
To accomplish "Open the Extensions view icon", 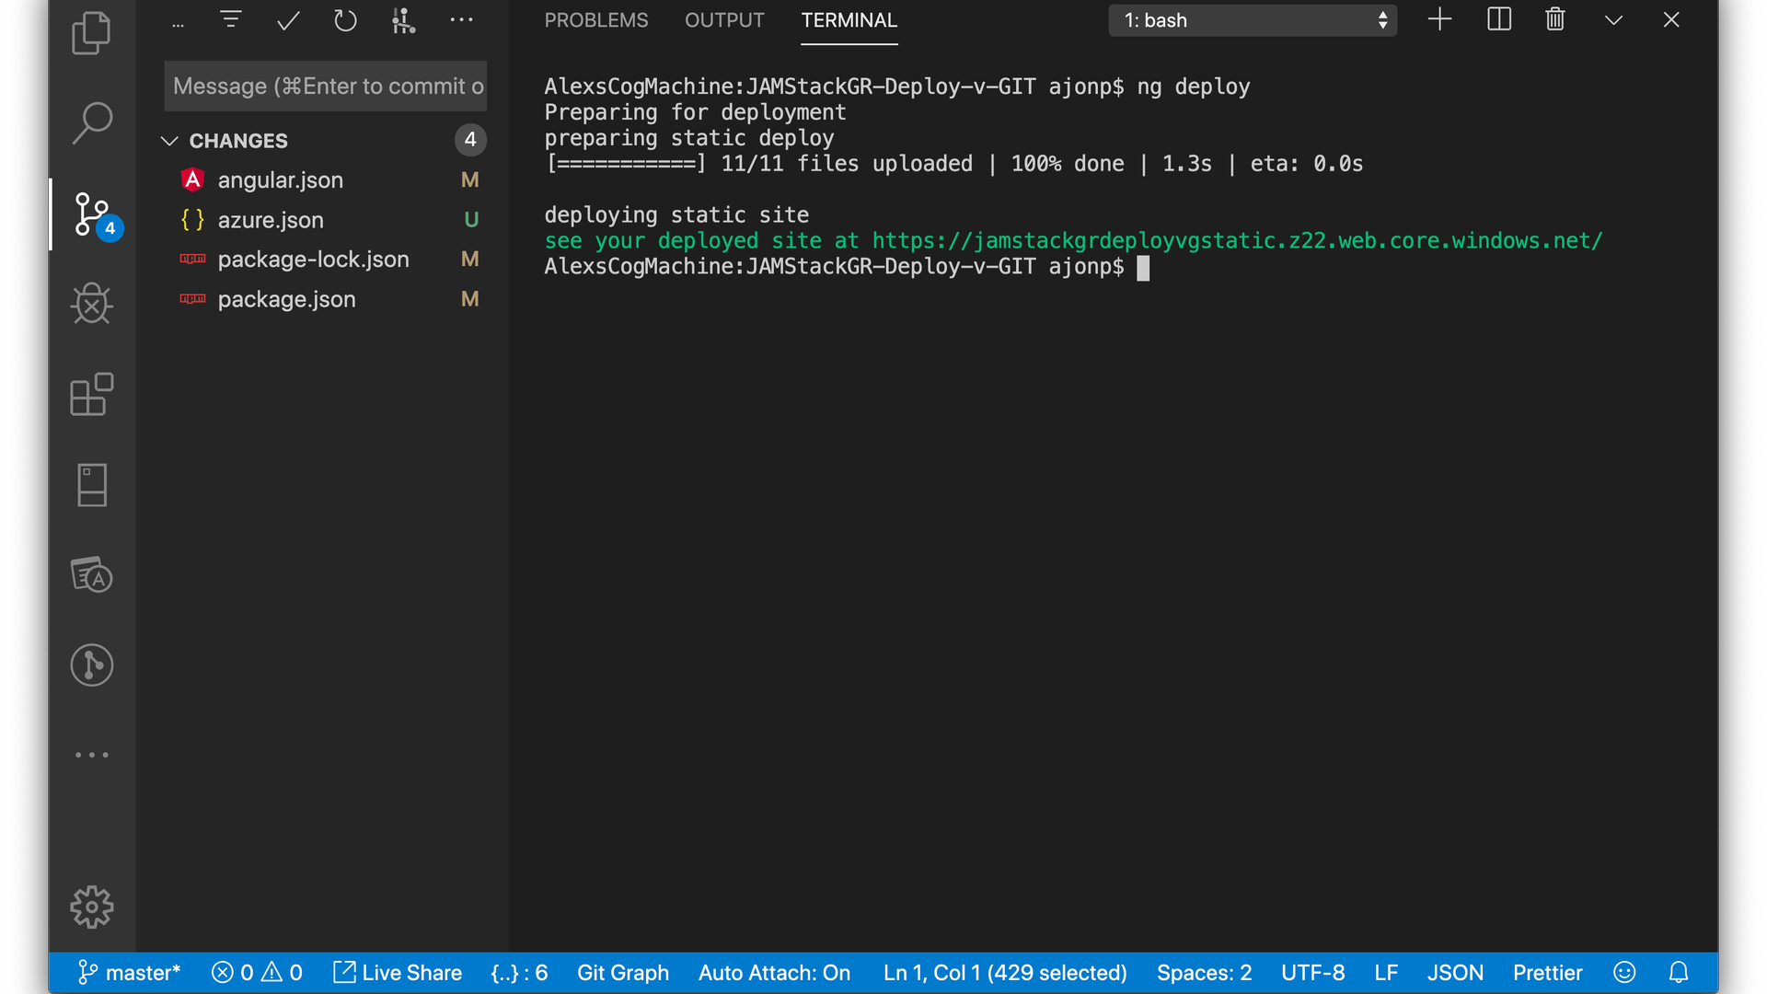I will coord(91,395).
